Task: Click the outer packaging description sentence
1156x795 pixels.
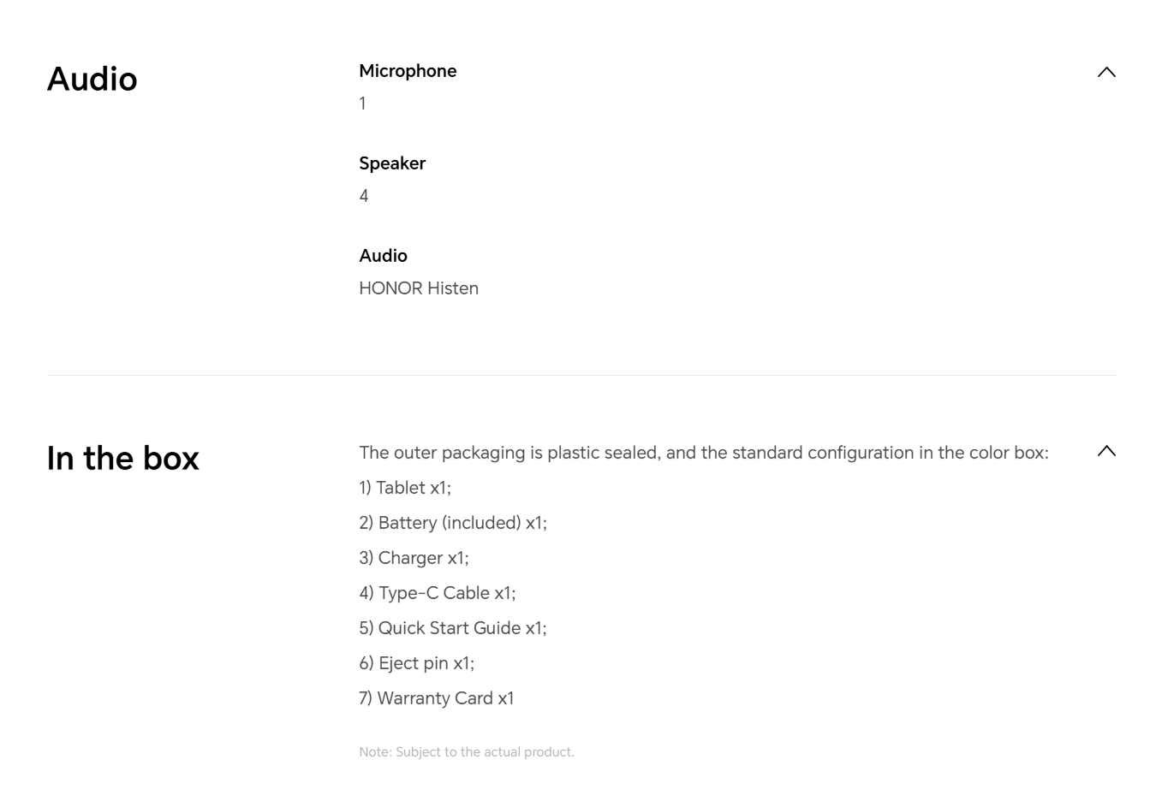Action: pos(704,453)
